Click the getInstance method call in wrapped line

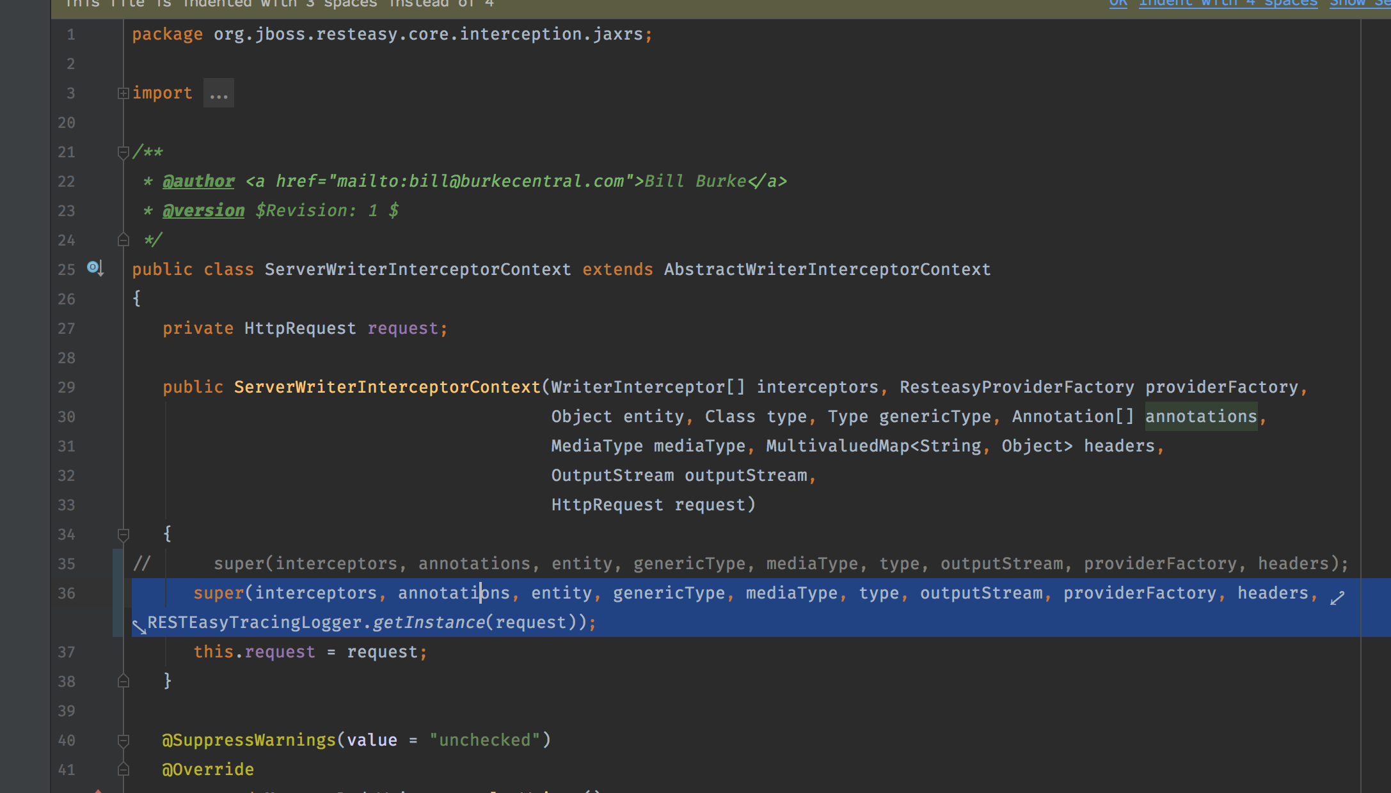(428, 623)
